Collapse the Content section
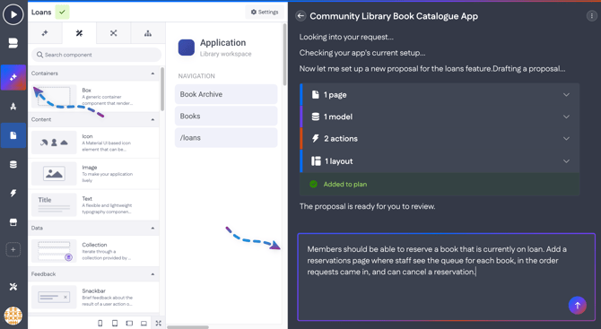The height and width of the screenshot is (329, 601). coord(152,119)
